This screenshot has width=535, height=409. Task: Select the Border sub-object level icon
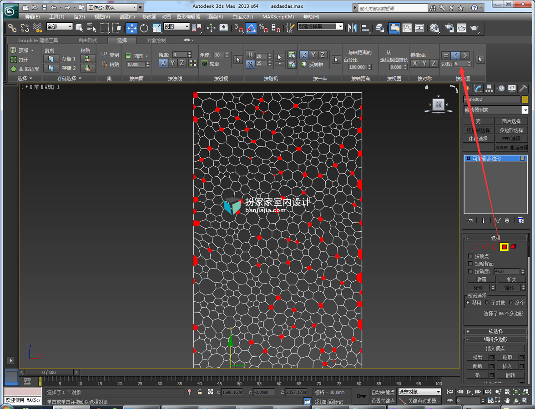point(495,247)
